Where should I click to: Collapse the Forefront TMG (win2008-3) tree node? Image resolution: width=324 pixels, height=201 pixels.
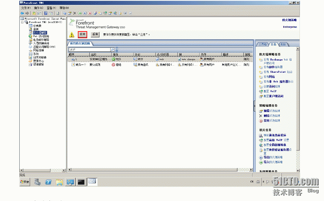[x=22, y=22]
